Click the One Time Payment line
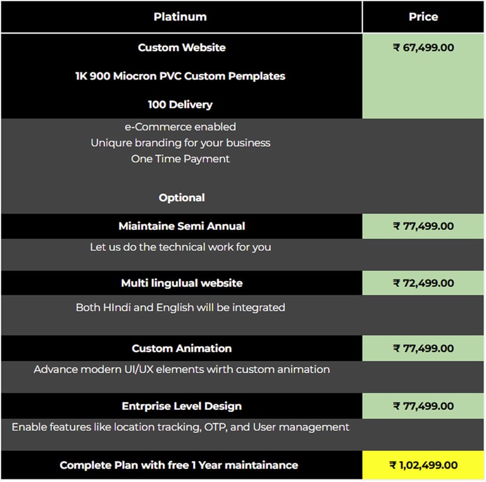The height and width of the screenshot is (482, 486). 180,159
